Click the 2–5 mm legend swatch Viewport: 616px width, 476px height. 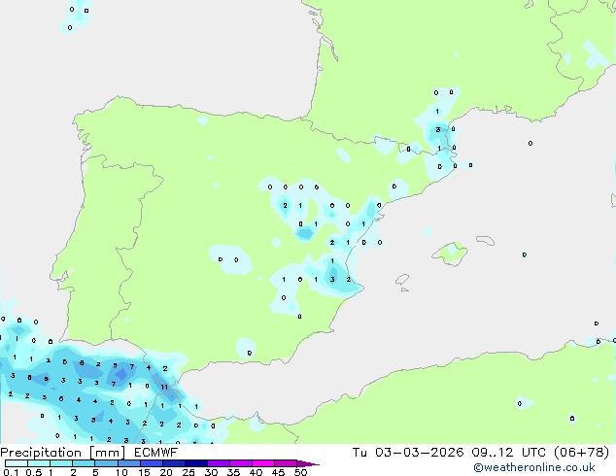tap(84, 463)
